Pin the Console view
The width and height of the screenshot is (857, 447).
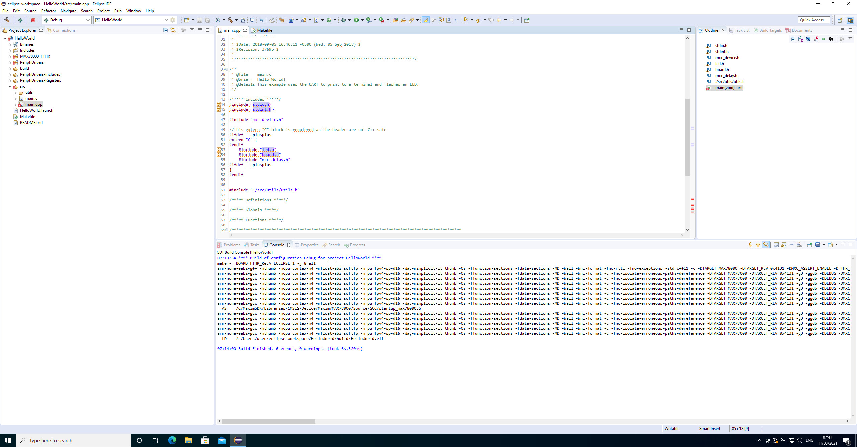[809, 245]
